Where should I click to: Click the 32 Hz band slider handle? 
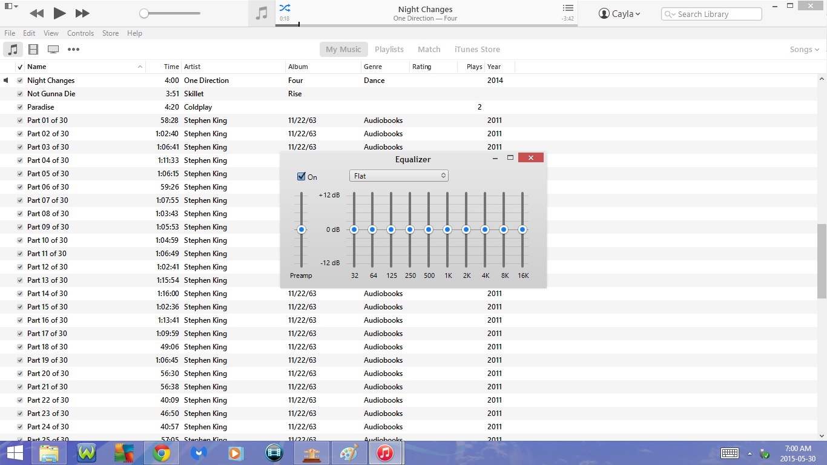click(354, 229)
